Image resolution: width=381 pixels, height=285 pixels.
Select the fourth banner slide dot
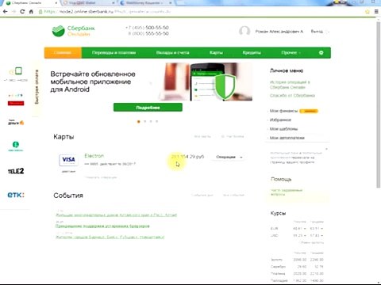[157, 121]
